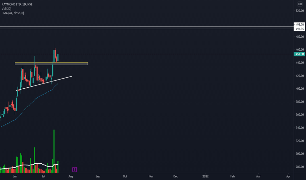Screen dimensions: 306x180
Task: Click the 2022 label on time axis
Action: pyautogui.click(x=205, y=176)
